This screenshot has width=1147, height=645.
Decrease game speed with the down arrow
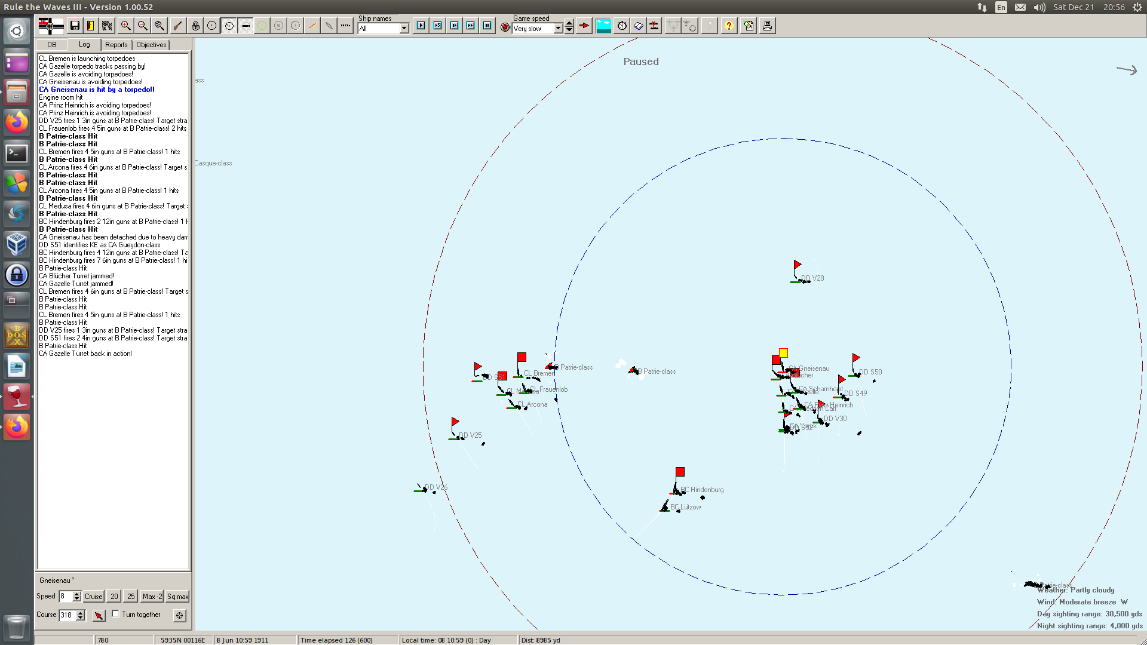[x=569, y=30]
